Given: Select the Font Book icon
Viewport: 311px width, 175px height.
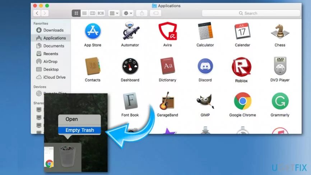Looking at the screenshot, I should click(x=130, y=101).
